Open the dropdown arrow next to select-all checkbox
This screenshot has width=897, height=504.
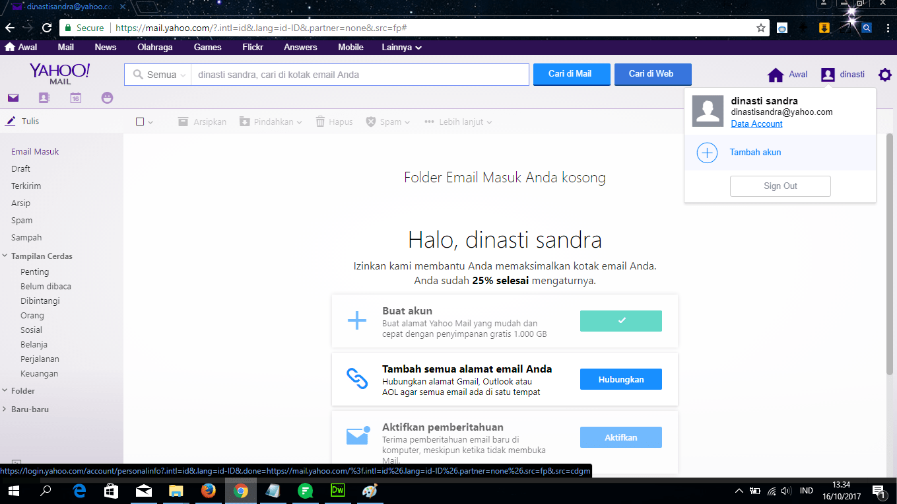tap(150, 122)
